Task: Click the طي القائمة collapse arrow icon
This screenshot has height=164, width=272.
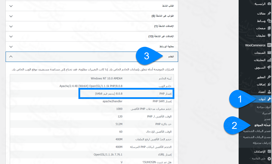Action: [269, 159]
